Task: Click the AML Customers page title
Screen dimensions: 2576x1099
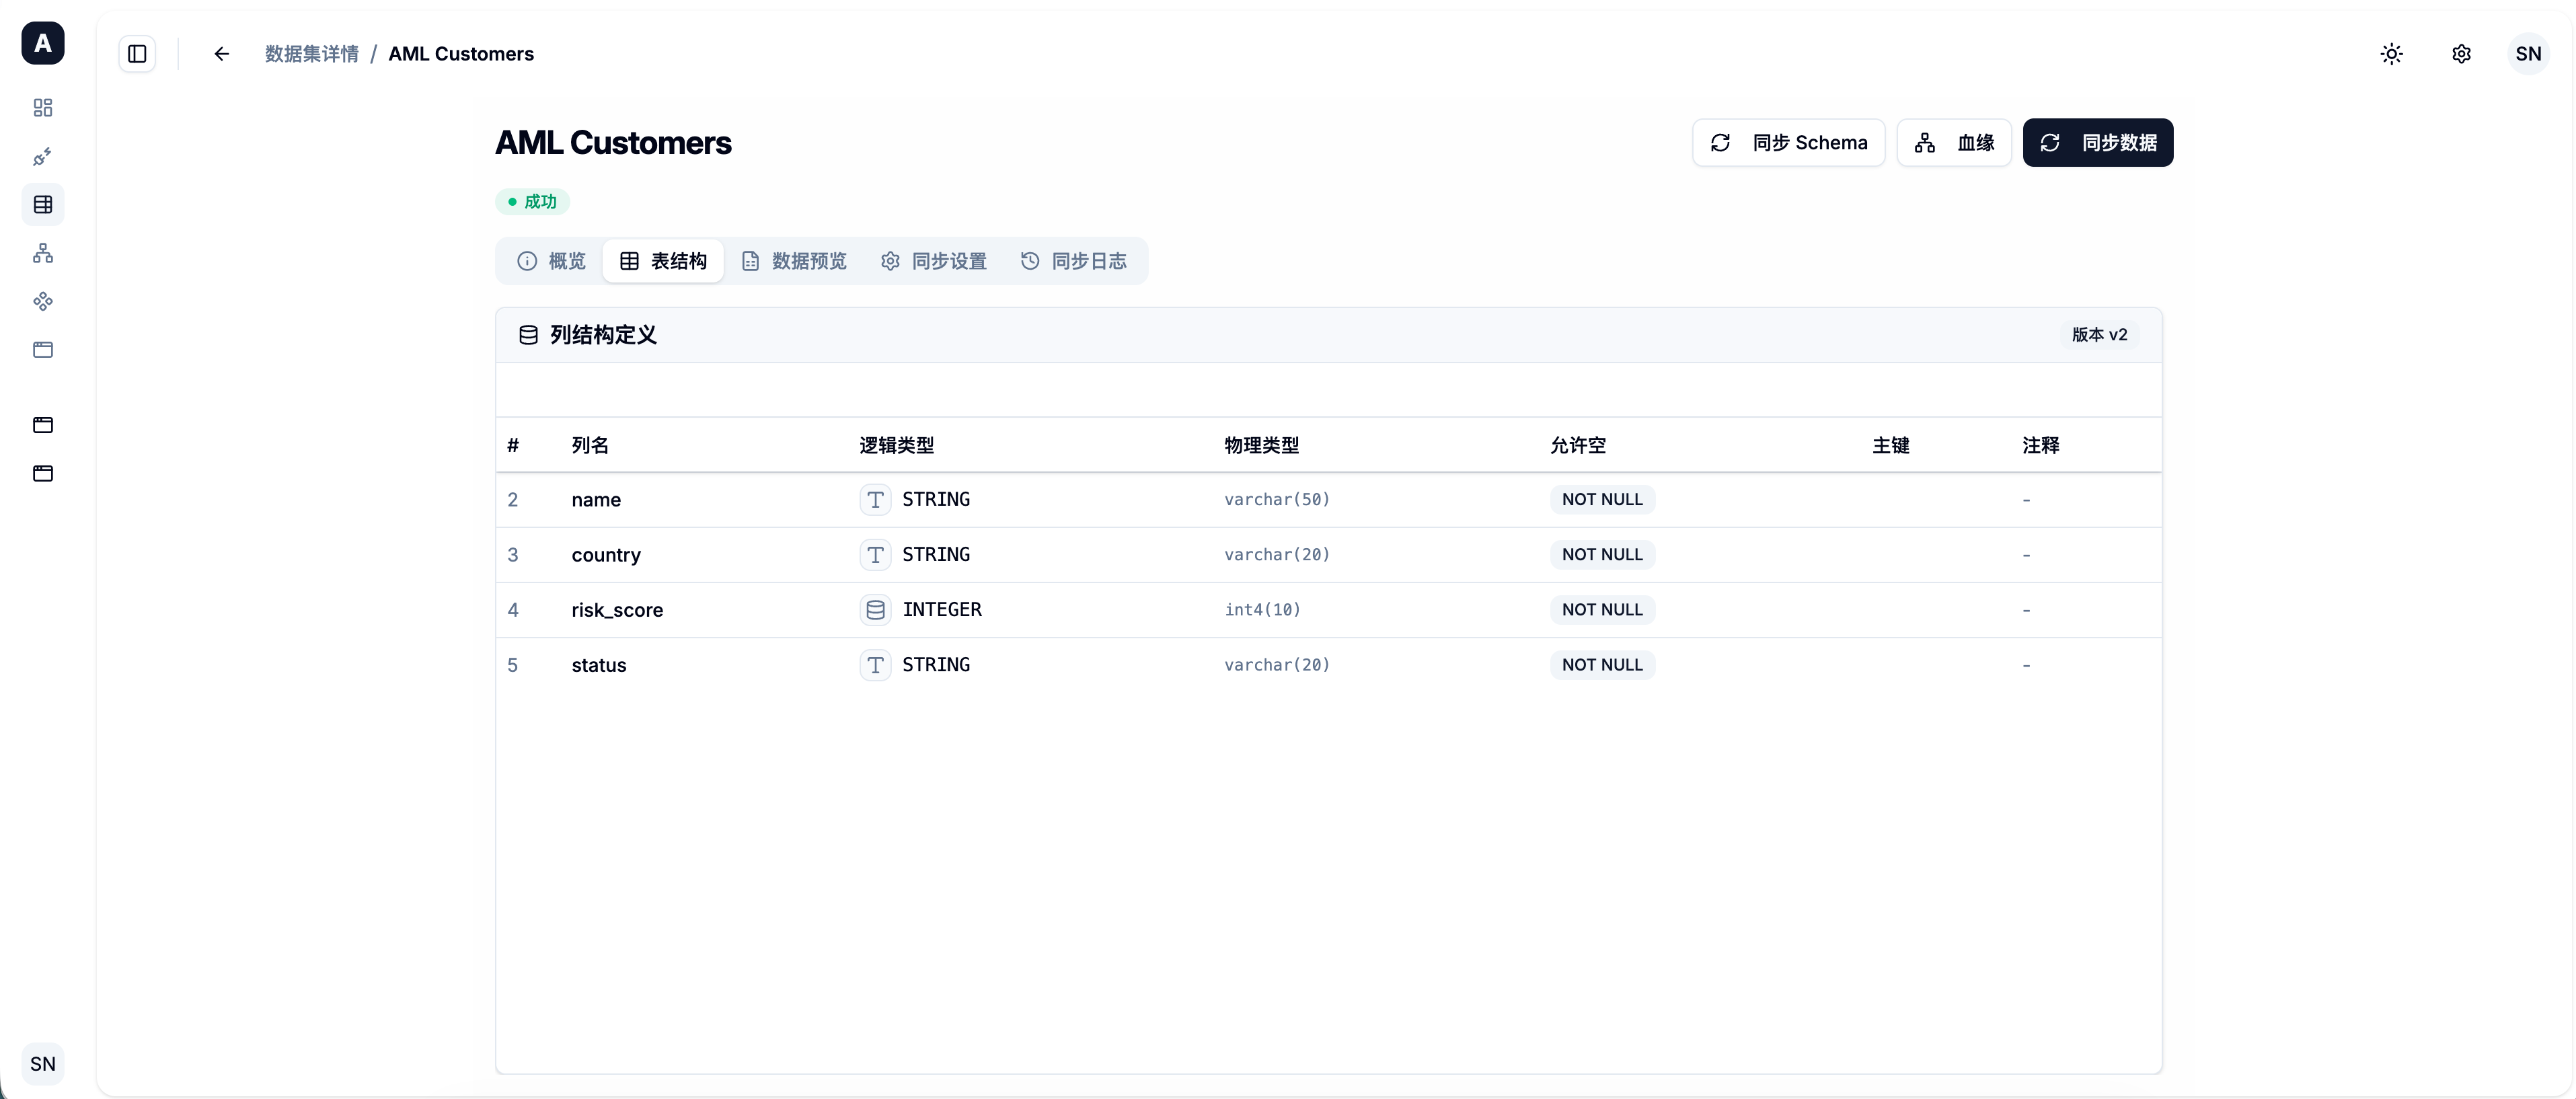Action: [613, 143]
